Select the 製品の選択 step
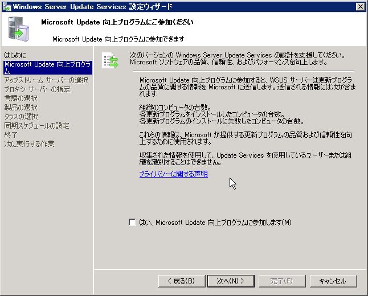Viewport: 368px width, 296px height. (21, 108)
